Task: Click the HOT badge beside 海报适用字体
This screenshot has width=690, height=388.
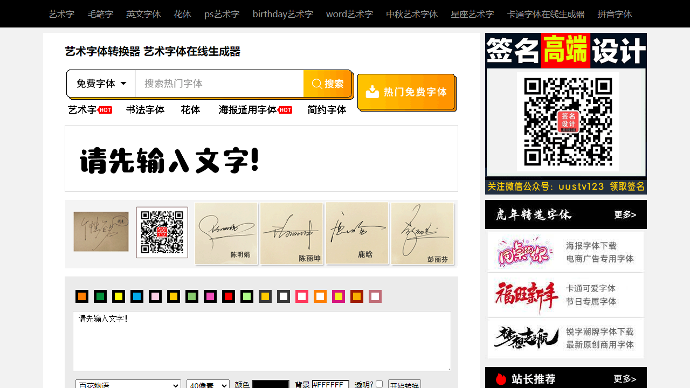Action: tap(286, 109)
